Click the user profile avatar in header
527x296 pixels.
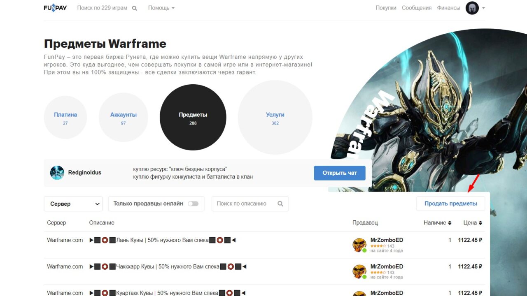[472, 8]
